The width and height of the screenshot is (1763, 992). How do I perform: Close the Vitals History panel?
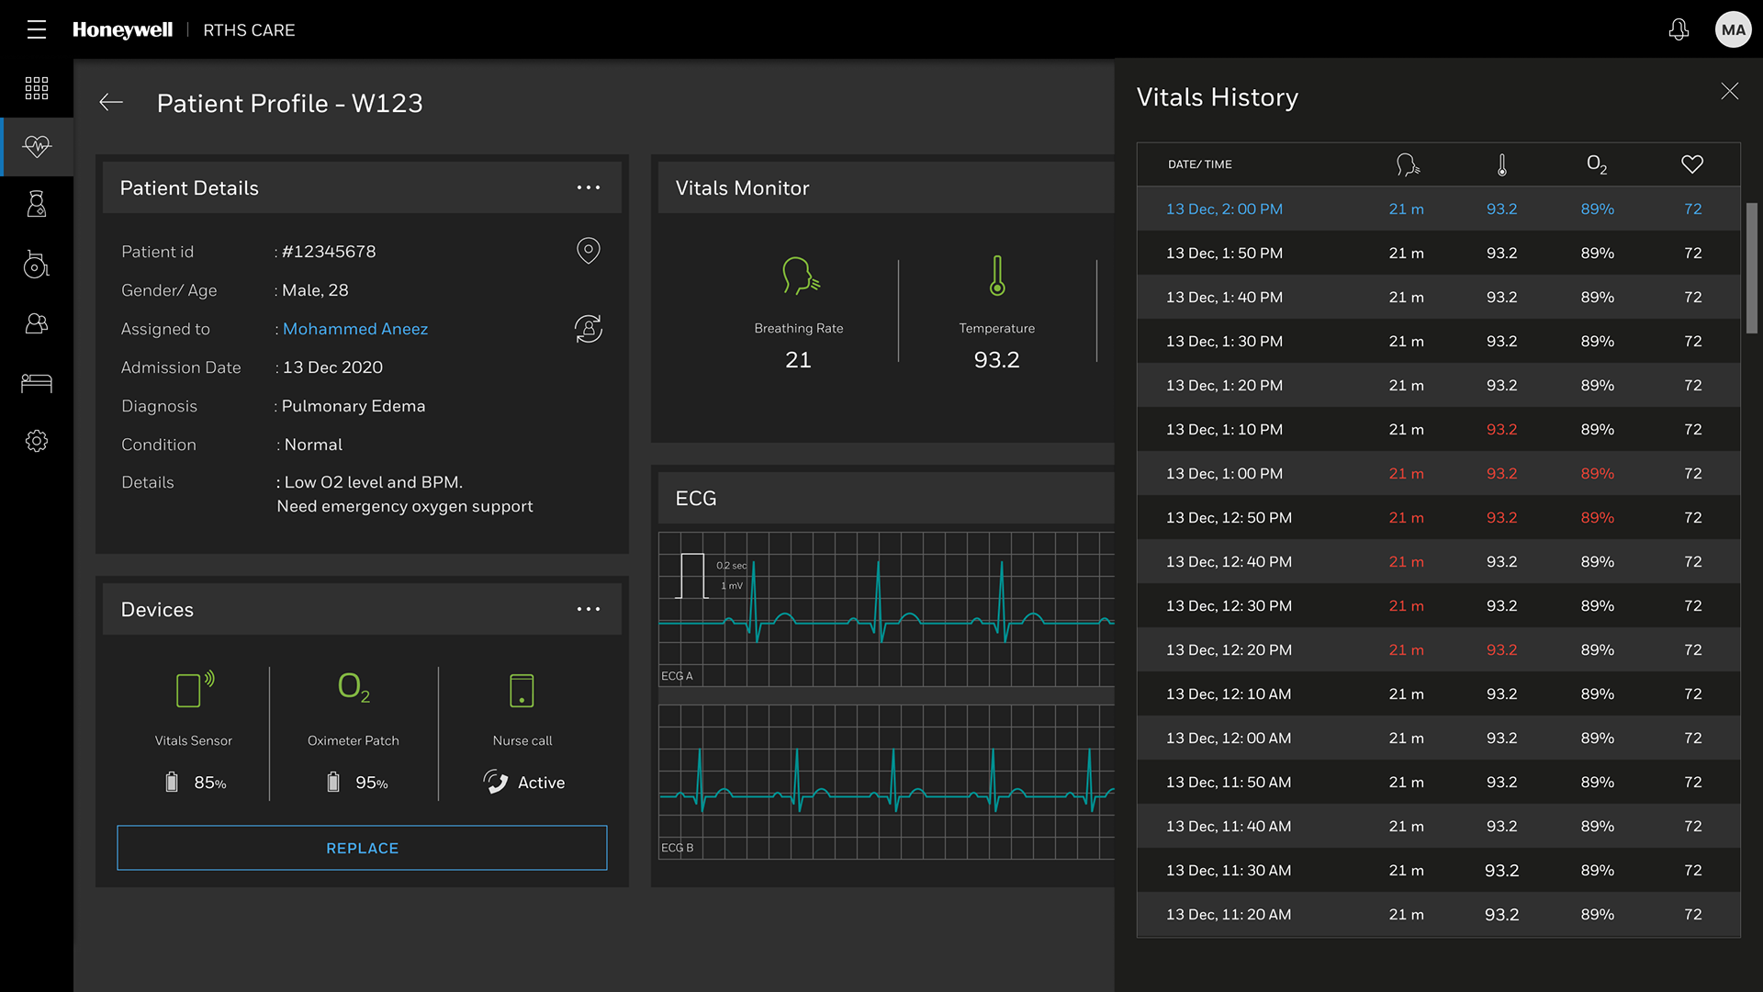click(1729, 91)
